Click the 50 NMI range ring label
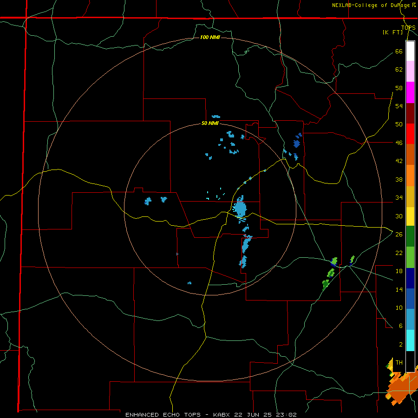Viewport: 418px width, 418px height. (210, 123)
